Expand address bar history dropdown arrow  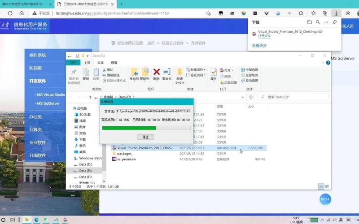pos(243,97)
